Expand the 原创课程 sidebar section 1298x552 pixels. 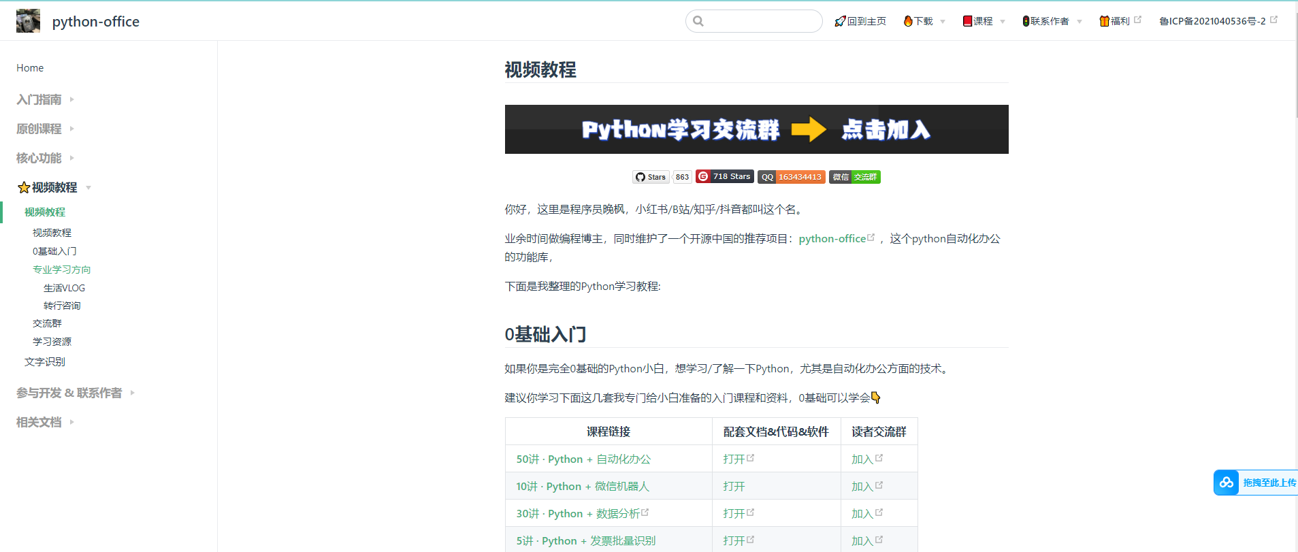tap(46, 129)
